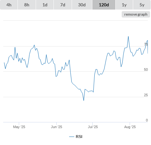Click the RSI lowest dip in late June

84,100
